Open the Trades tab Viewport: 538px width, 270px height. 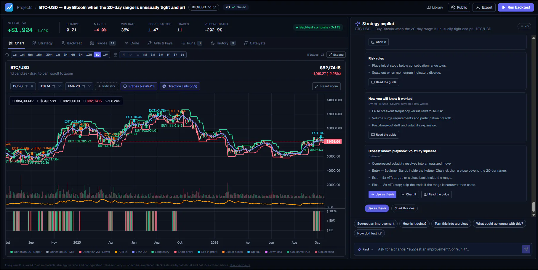103,43
